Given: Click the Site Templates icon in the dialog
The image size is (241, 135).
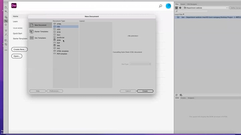Looking at the screenshot, I should point(32,38).
